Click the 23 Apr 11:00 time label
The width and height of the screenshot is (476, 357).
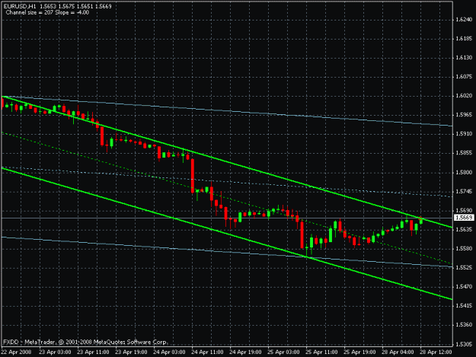(x=93, y=352)
